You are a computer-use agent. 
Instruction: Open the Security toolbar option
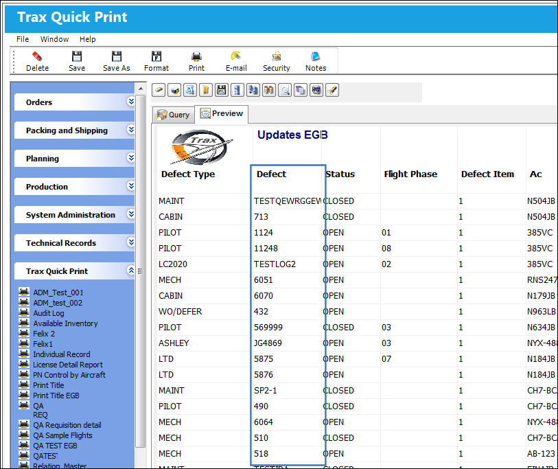(276, 61)
